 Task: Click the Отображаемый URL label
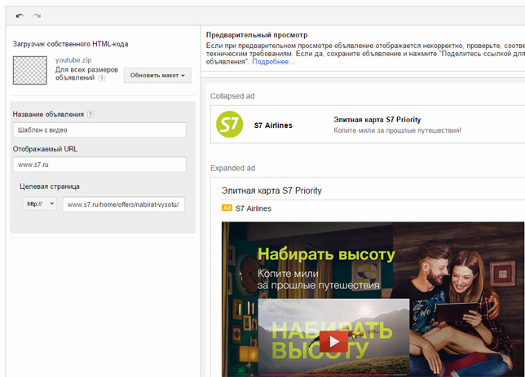coord(45,149)
